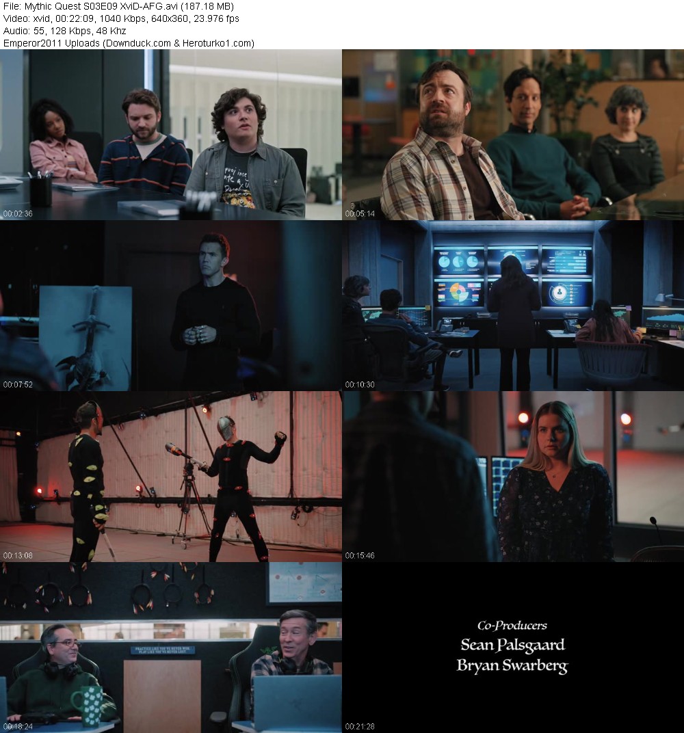The image size is (684, 733).
Task: Click the 00:13:08 timestamp label
Action: coord(18,555)
